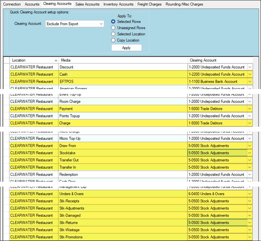This screenshot has height=241, width=261.
Task: Select the Stk-Damaged media cell
Action: 123,215
